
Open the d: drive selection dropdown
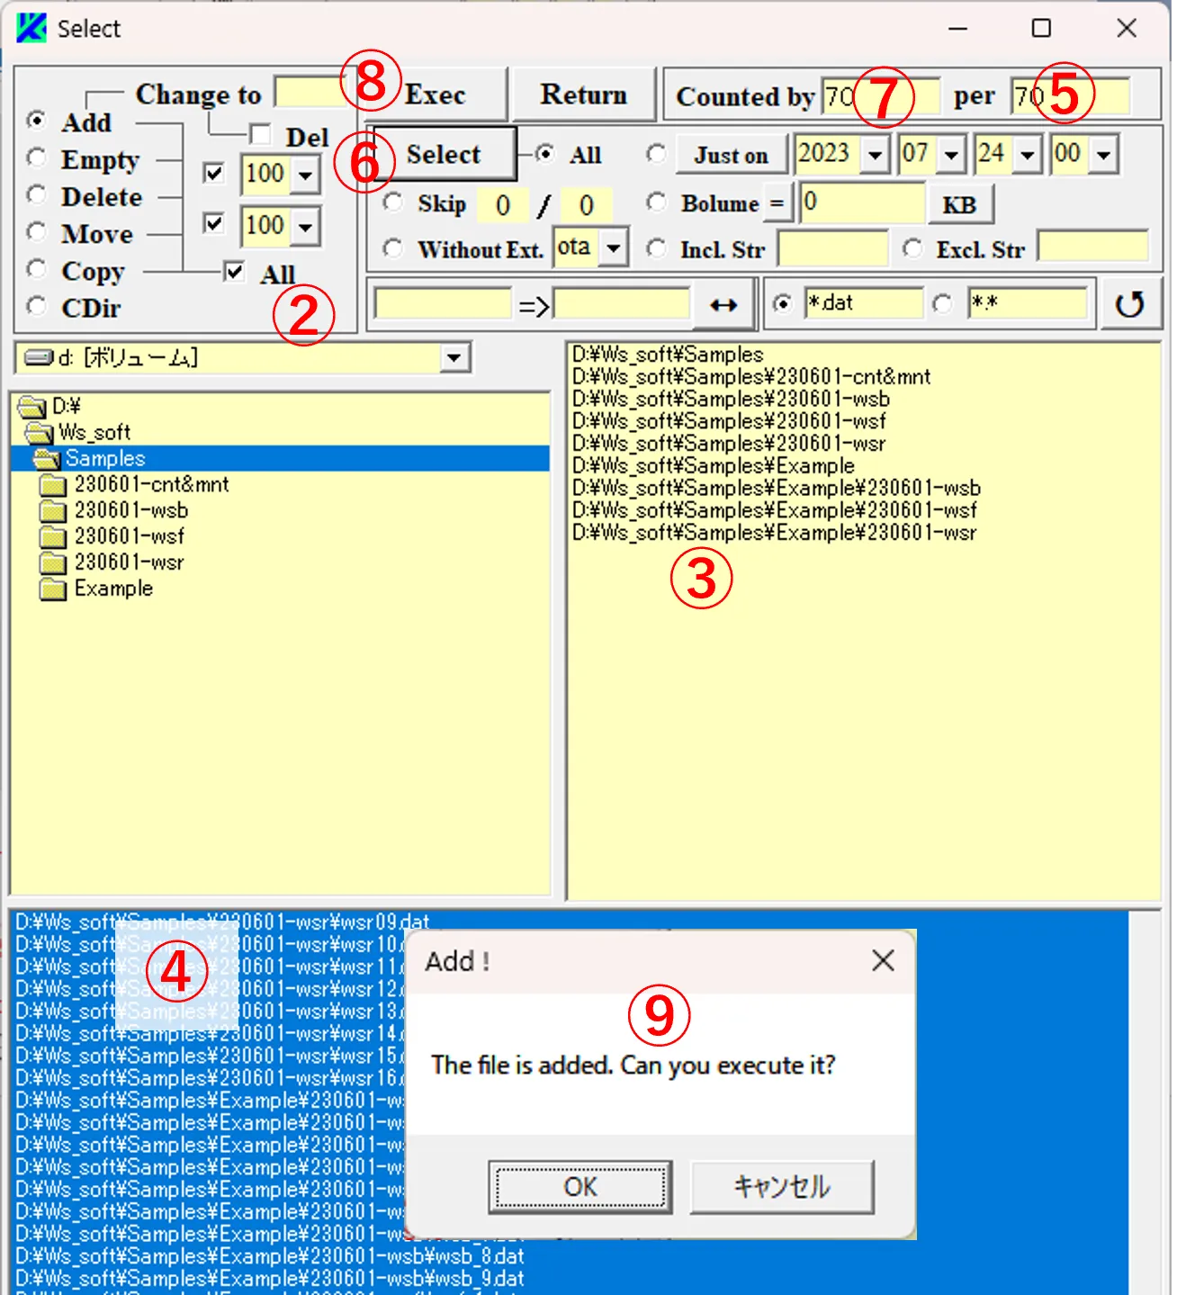454,358
